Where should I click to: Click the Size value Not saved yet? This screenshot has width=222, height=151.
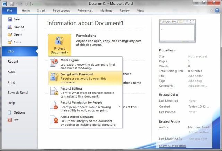coord(197,56)
